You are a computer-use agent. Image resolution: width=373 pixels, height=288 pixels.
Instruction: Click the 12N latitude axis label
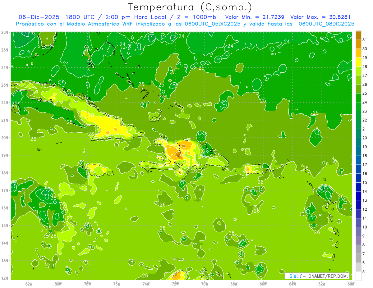(5, 278)
